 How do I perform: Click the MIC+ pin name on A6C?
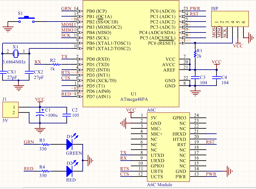[157, 134]
